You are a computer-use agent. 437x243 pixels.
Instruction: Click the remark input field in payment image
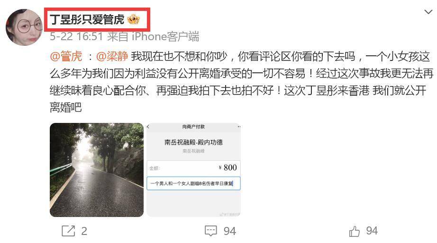(193, 183)
